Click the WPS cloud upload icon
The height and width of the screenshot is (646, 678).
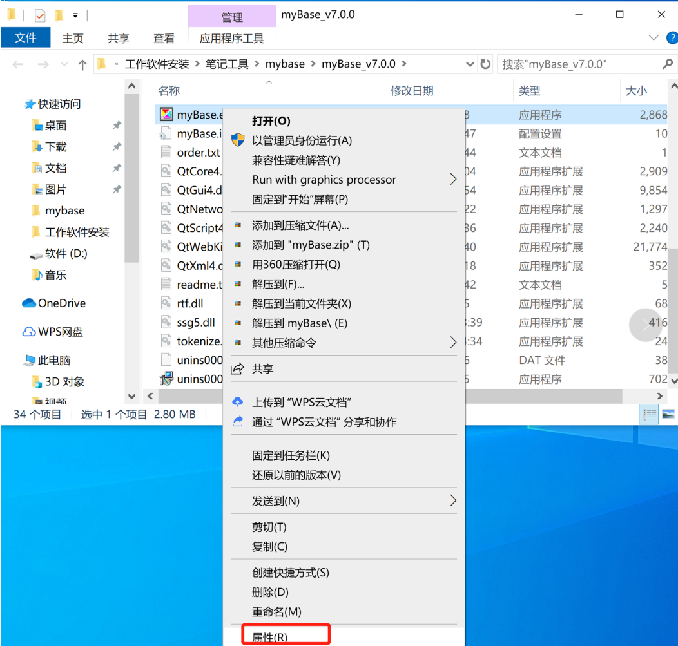tap(237, 402)
